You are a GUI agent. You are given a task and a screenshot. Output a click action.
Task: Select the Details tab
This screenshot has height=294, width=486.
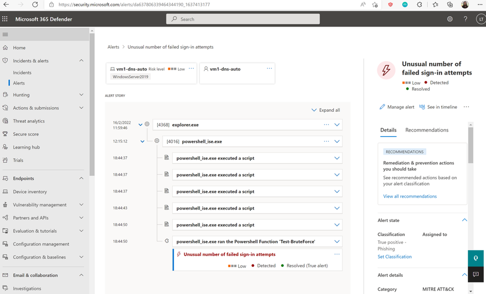pos(388,130)
